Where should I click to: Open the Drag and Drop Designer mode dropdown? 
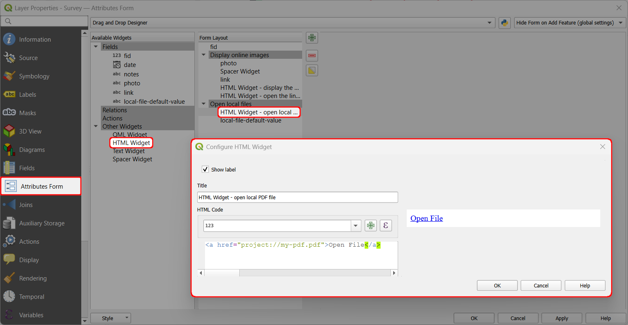pos(490,23)
